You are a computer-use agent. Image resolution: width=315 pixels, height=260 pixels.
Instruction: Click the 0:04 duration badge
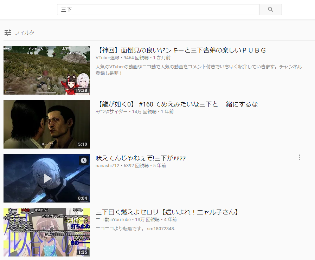click(83, 198)
